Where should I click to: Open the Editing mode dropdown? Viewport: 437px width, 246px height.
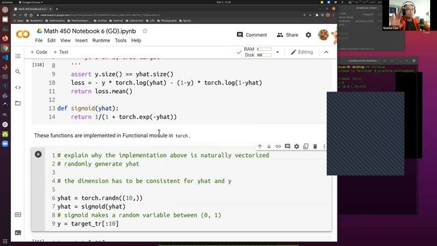[x=302, y=52]
